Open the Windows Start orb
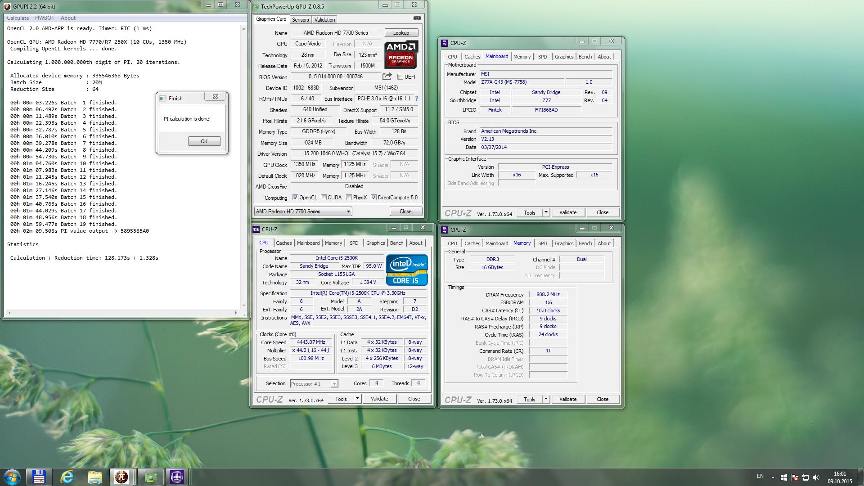Viewport: 864px width, 486px height. (x=12, y=477)
